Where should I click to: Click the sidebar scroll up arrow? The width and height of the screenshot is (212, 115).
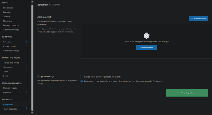pyautogui.click(x=32, y=2)
